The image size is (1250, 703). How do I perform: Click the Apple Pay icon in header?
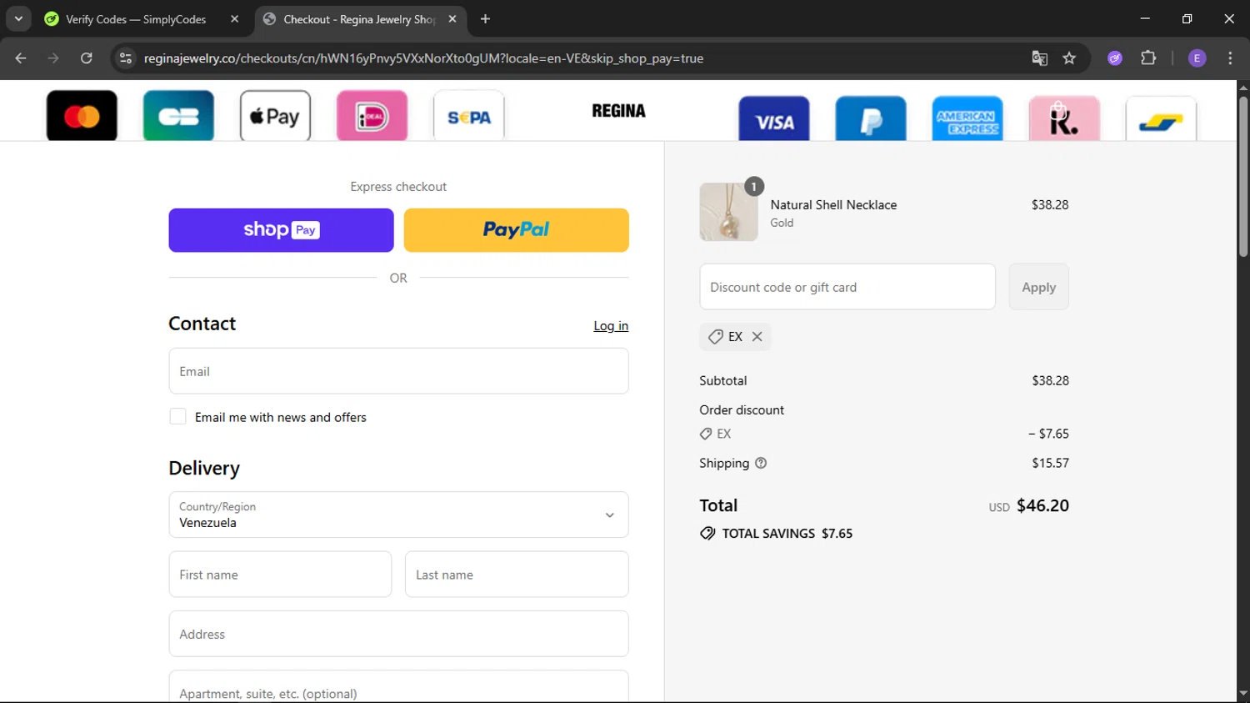coord(275,116)
